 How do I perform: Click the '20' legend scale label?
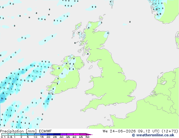(48, 137)
